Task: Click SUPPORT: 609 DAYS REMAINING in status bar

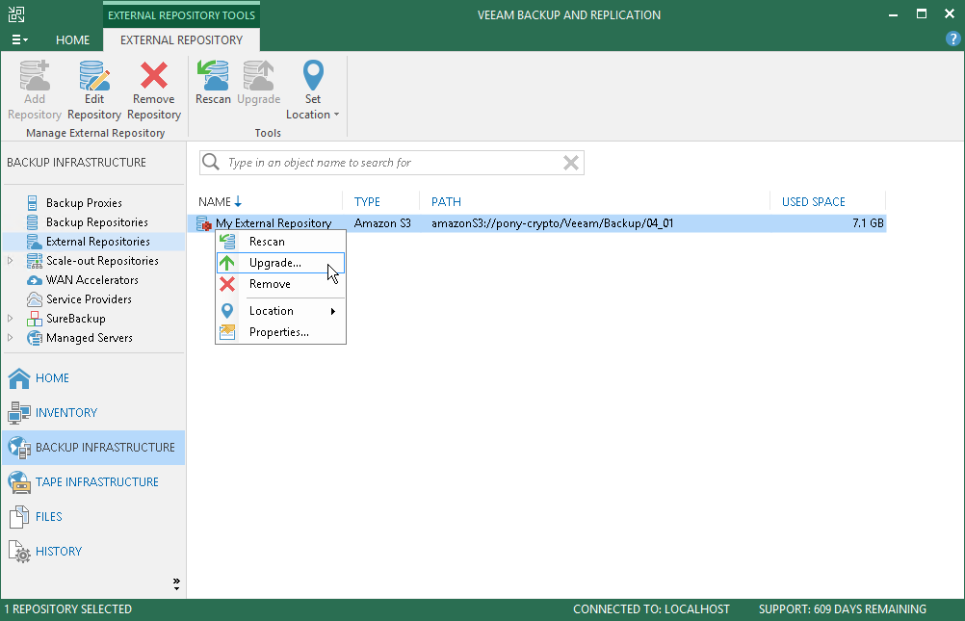Action: point(842,609)
